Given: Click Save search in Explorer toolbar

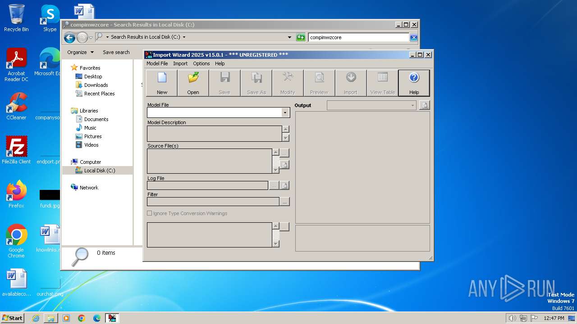Looking at the screenshot, I should (116, 52).
